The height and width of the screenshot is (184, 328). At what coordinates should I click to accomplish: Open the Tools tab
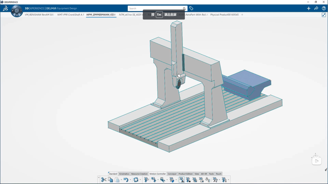pyautogui.click(x=211, y=174)
